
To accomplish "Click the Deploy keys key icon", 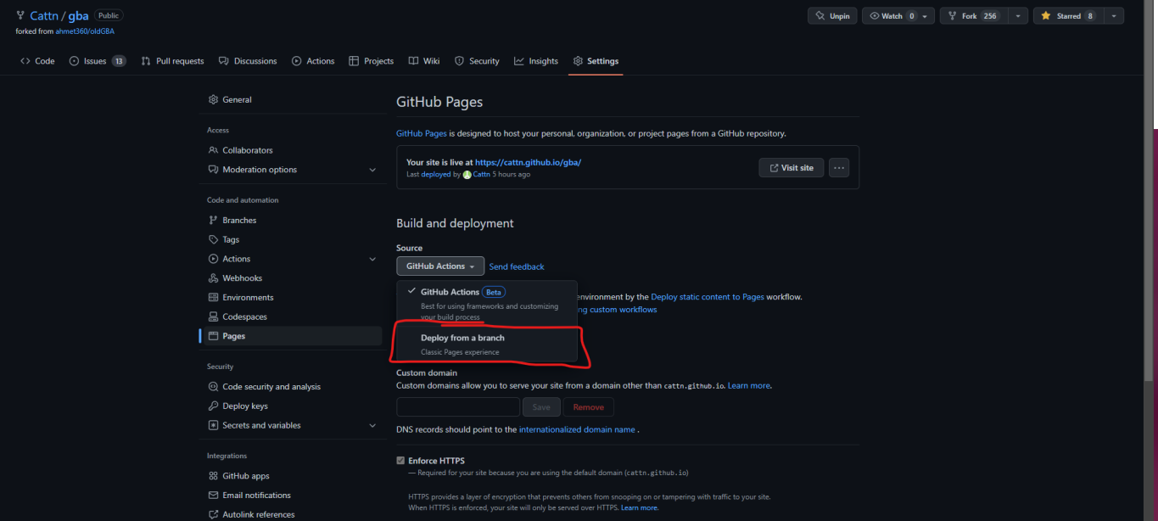I will (214, 406).
